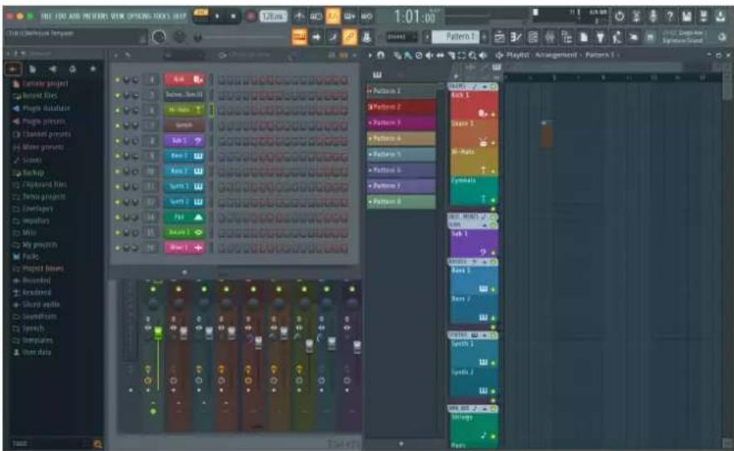Click the save project disk icon

(x=687, y=17)
